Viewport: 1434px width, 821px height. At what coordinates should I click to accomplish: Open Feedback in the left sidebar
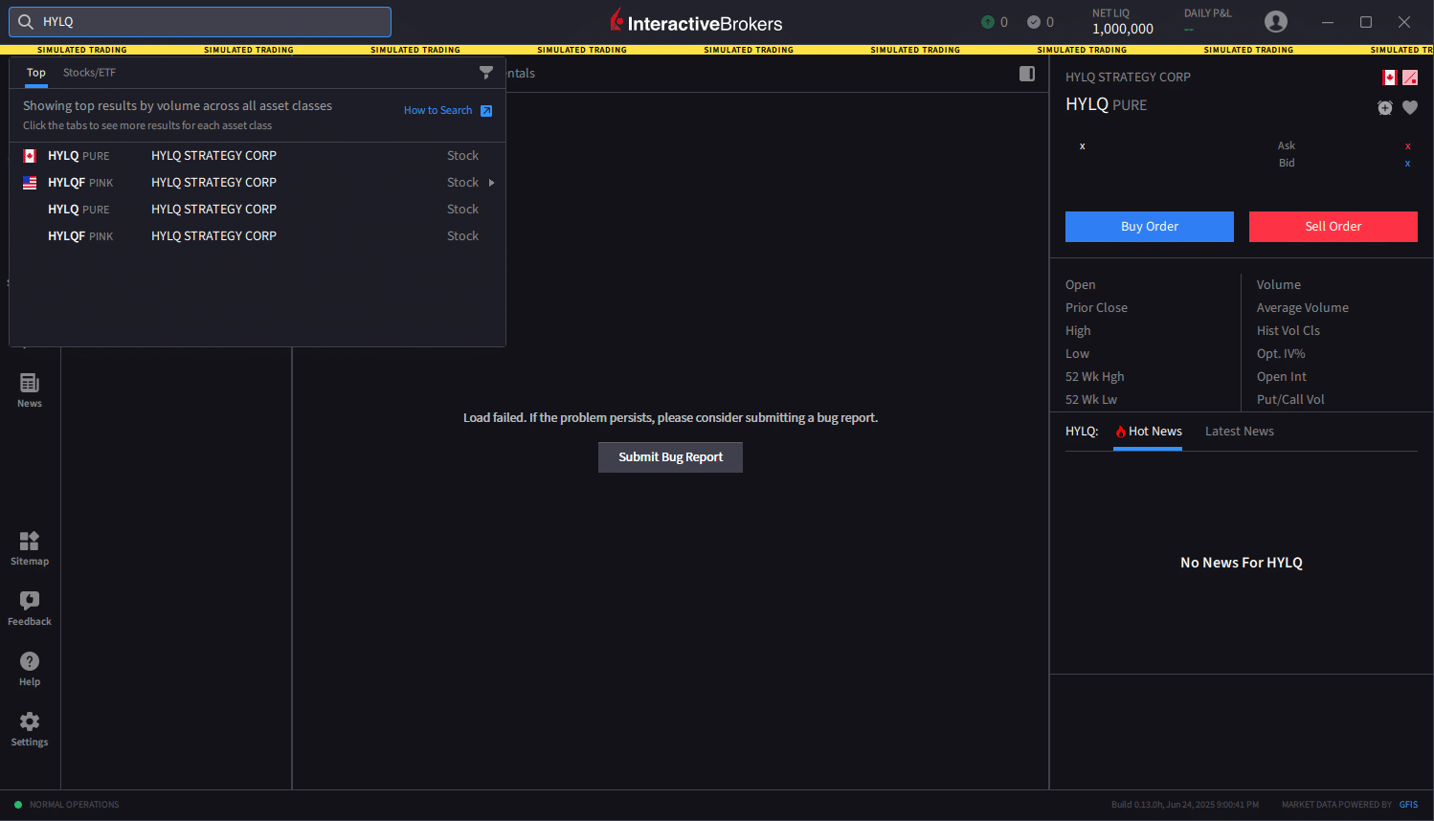pos(30,609)
